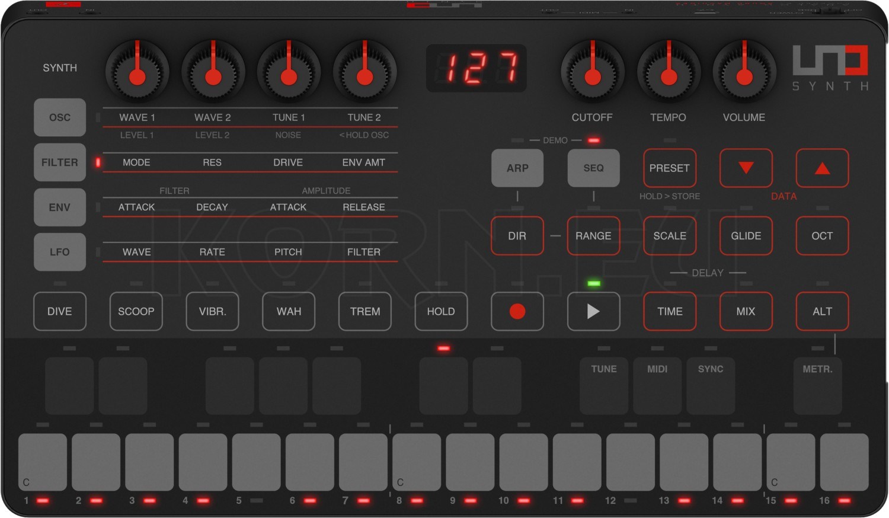Click the ENV AMT parameter label
889x518 pixels.
(364, 162)
